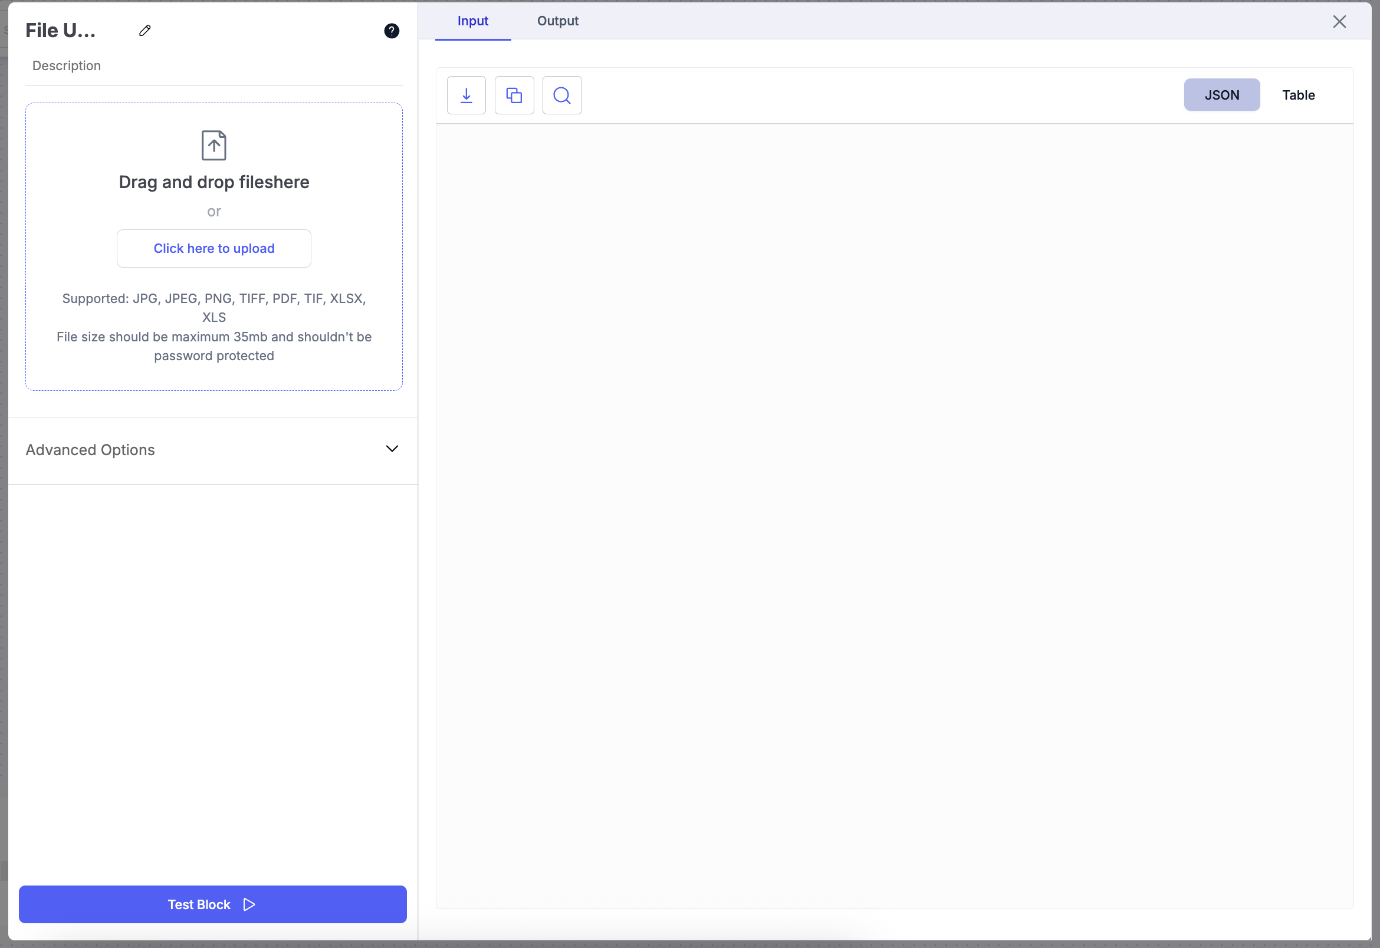Switch view to JSON format
Image resolution: width=1380 pixels, height=948 pixels.
point(1221,95)
